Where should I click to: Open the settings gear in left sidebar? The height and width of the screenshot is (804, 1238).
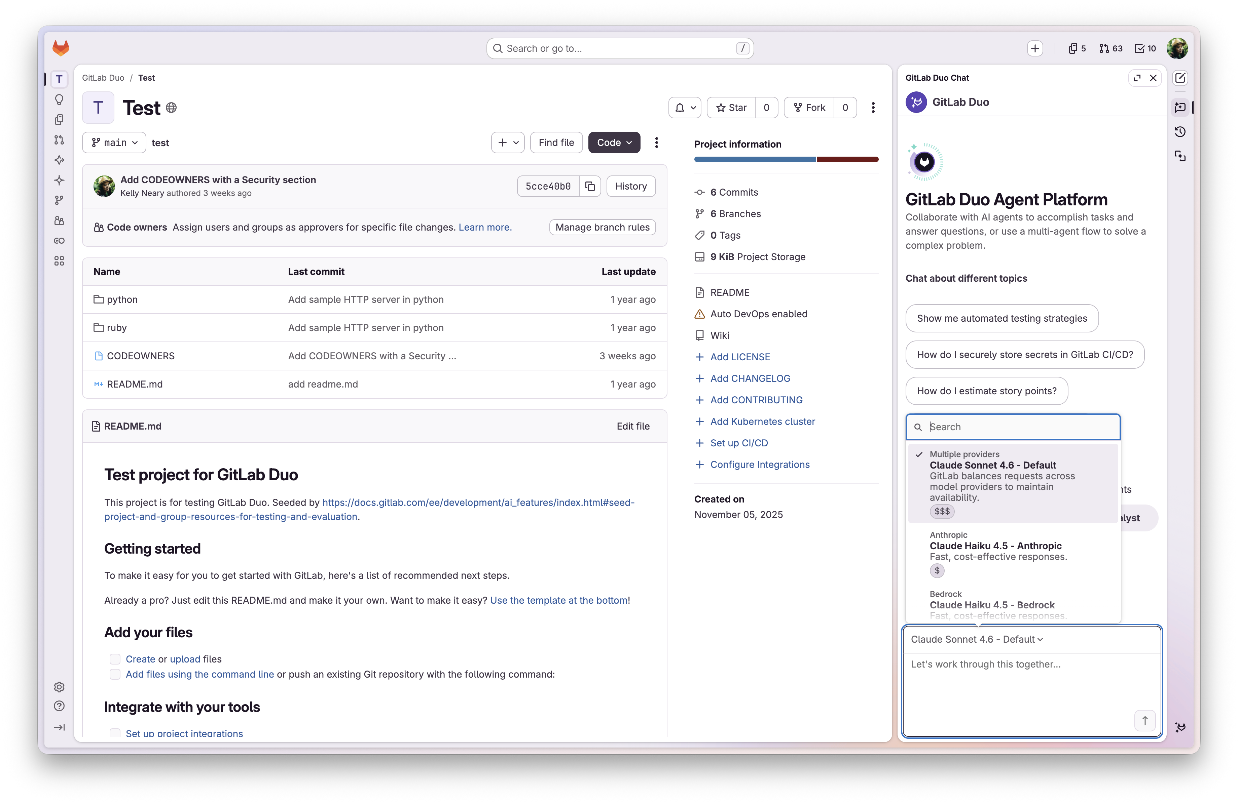59,687
